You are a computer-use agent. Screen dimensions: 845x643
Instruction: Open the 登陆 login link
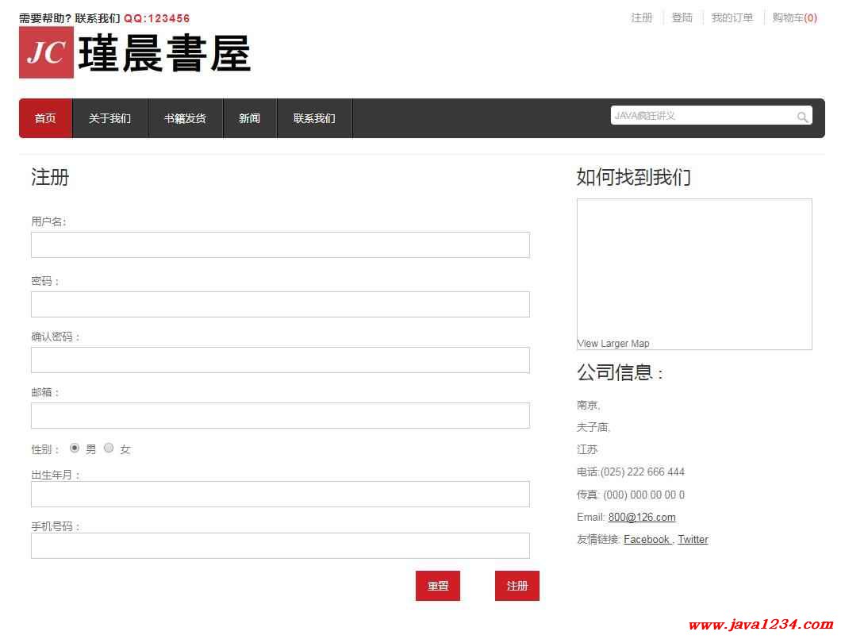click(x=682, y=17)
